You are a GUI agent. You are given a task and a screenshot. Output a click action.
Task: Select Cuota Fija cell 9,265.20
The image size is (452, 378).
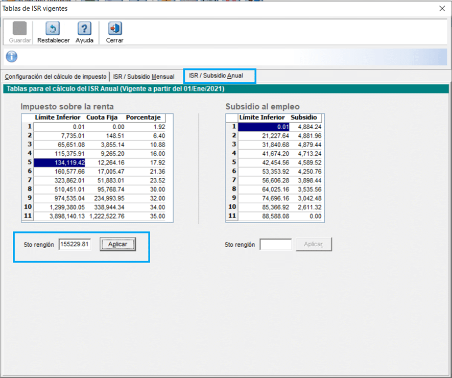(x=105, y=154)
